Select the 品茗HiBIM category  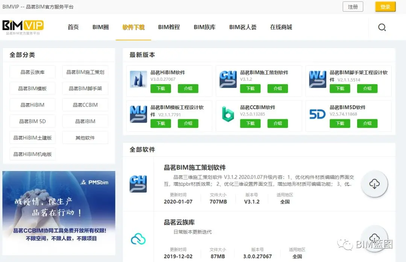click(32, 105)
